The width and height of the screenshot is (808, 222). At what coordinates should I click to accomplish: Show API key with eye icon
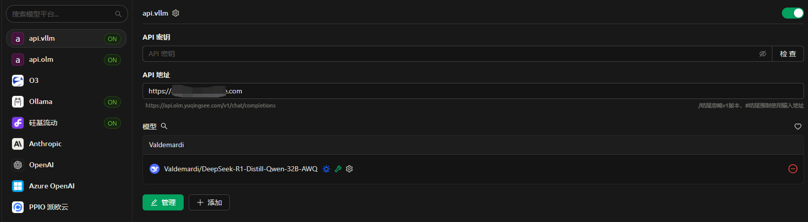[x=762, y=54]
